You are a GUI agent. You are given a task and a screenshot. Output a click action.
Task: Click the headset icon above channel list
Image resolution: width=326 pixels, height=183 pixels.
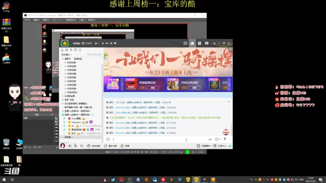click(x=66, y=50)
